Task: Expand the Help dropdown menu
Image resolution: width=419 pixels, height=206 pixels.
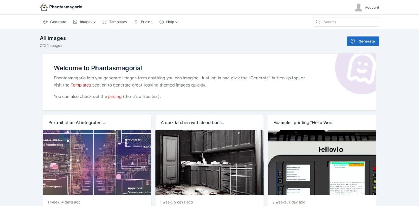Action: 172,22
